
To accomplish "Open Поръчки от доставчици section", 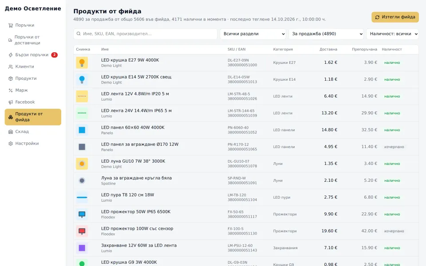I will tap(33, 40).
